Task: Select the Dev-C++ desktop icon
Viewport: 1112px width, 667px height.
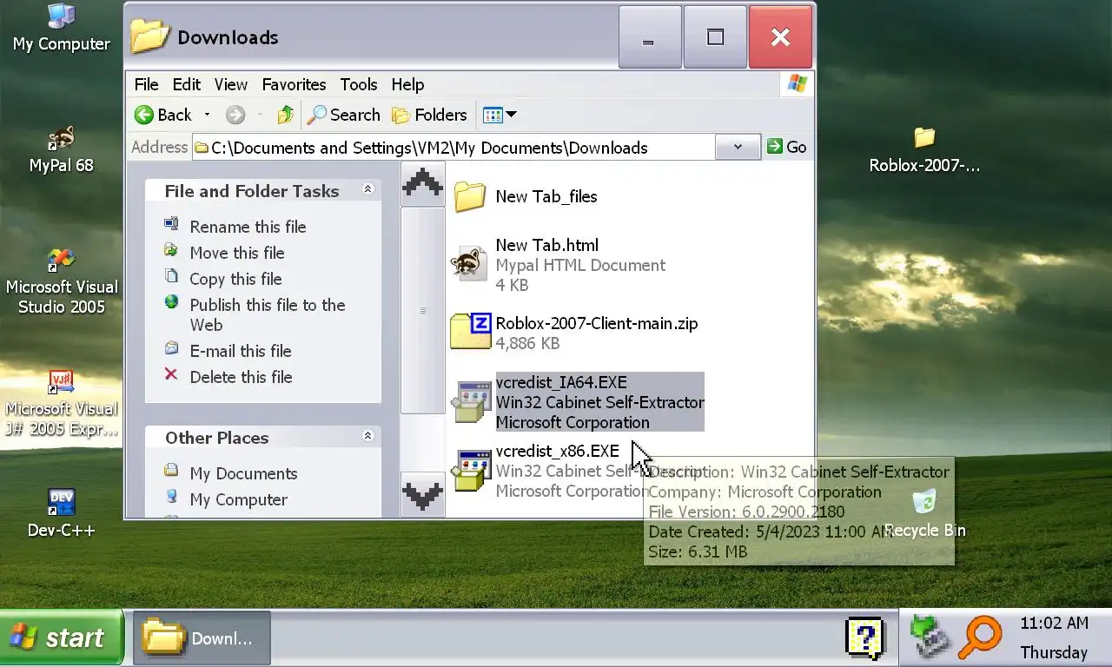Action: 61,513
